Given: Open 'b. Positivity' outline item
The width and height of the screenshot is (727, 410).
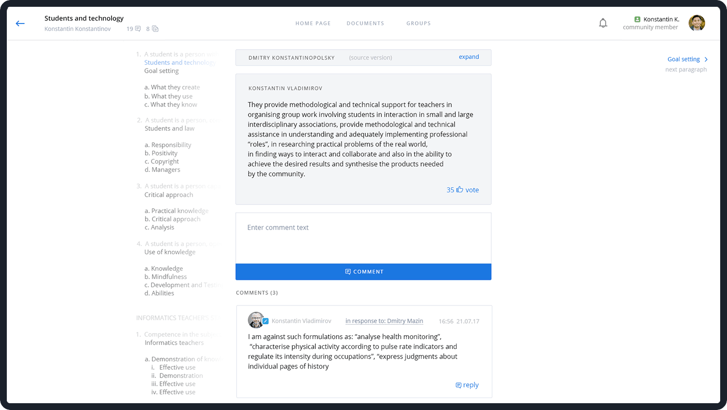Looking at the screenshot, I should point(161,153).
